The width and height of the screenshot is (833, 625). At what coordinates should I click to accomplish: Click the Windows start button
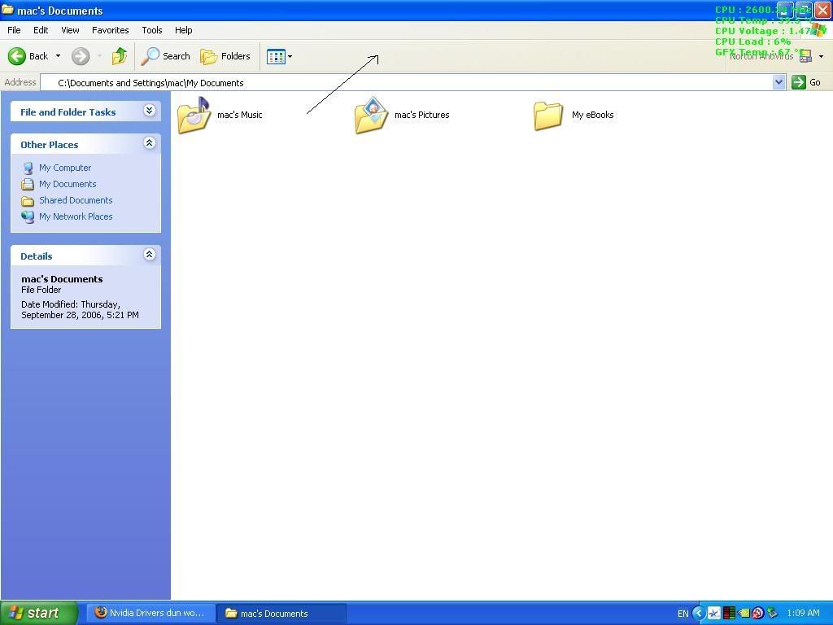tap(39, 613)
